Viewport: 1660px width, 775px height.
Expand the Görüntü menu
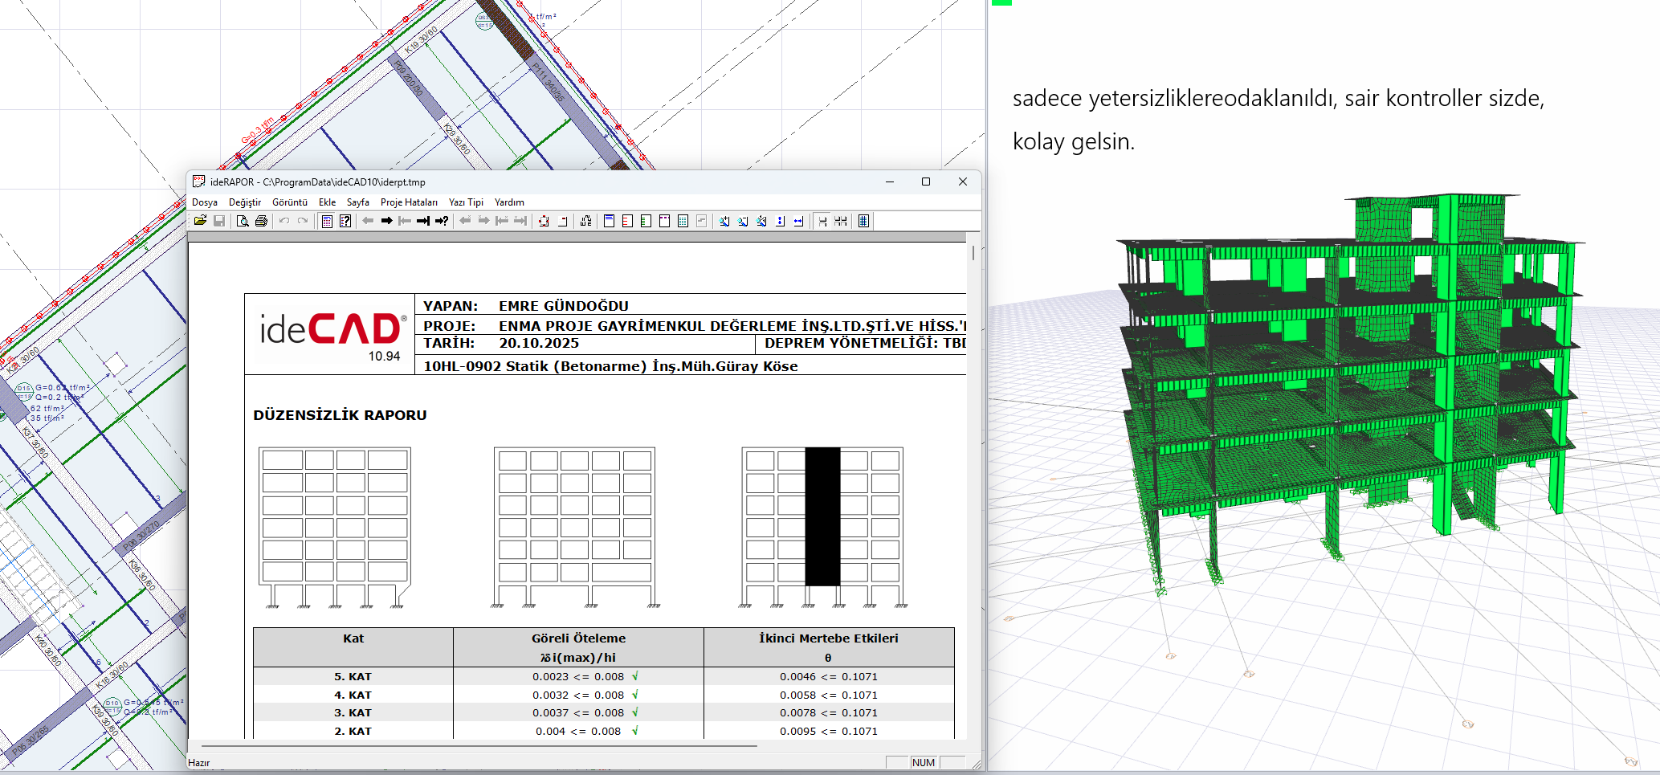[289, 202]
